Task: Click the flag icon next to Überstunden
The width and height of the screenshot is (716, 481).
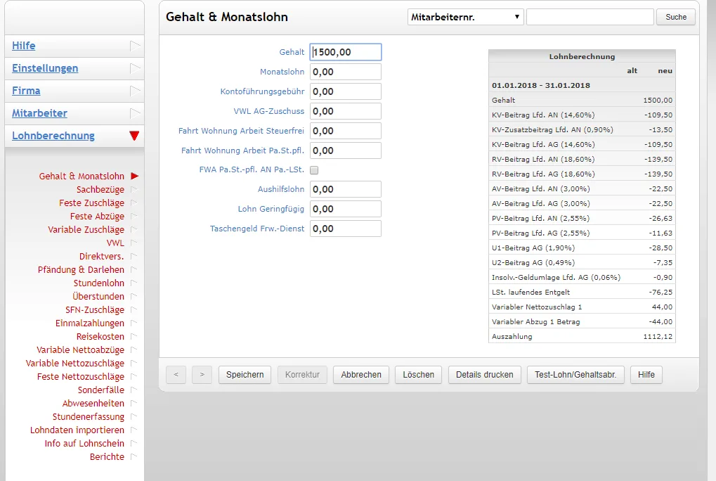Action: [x=134, y=296]
